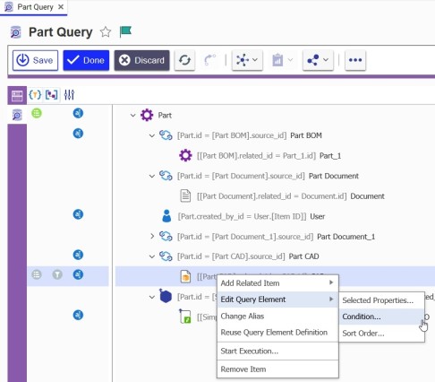Viewport: 435px width, 382px height.
Task: Click the User person icon
Action: 166,216
